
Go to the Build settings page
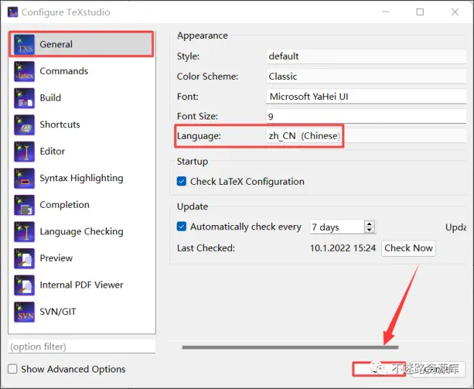[x=82, y=98]
